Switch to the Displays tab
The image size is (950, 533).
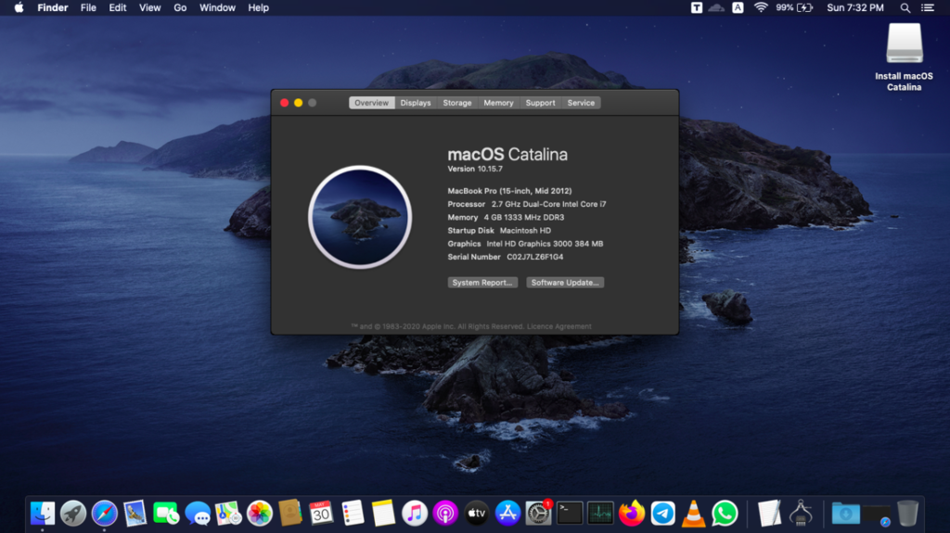click(416, 103)
